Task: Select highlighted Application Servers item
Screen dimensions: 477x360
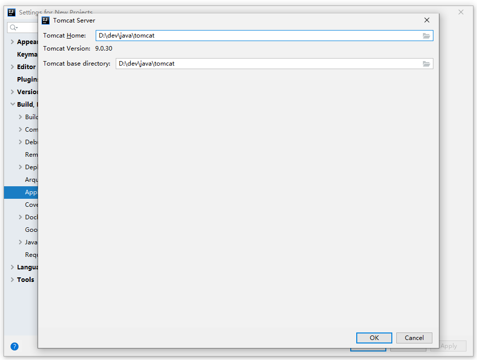Action: tap(21, 192)
